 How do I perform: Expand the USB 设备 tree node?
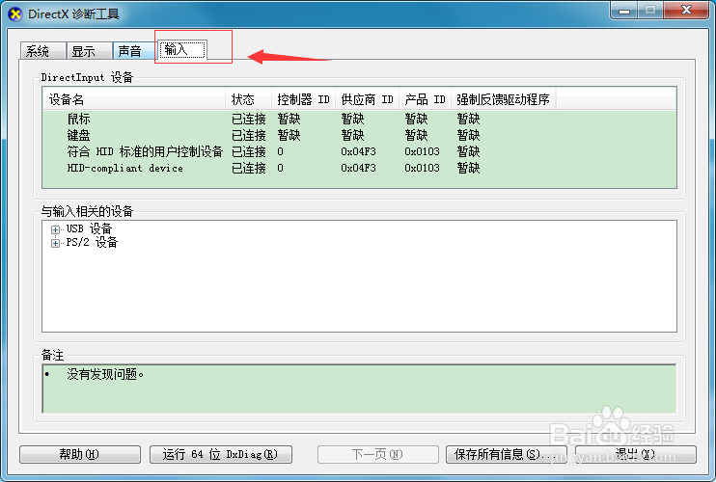(x=55, y=229)
